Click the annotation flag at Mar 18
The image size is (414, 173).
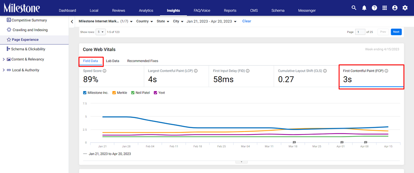point(293,142)
